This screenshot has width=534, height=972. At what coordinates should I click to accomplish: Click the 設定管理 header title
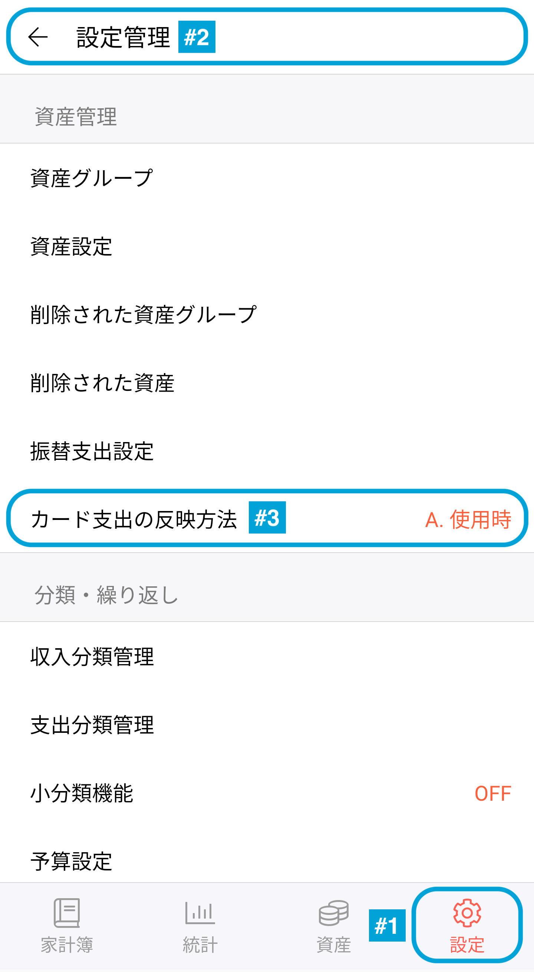pos(123,37)
